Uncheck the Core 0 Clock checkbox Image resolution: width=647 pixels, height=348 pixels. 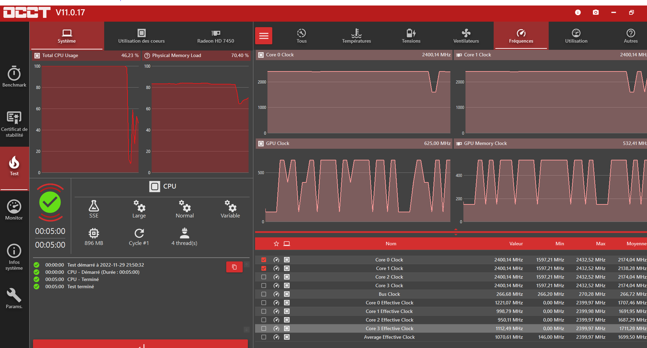point(264,260)
